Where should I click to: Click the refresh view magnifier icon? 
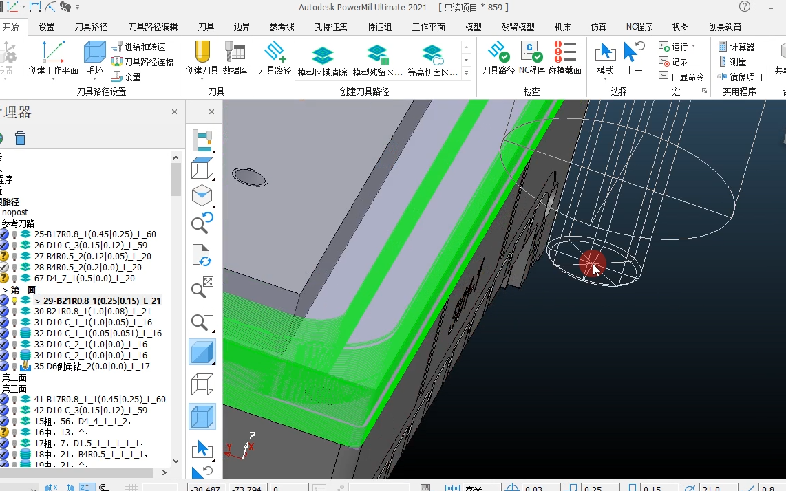coord(202,223)
